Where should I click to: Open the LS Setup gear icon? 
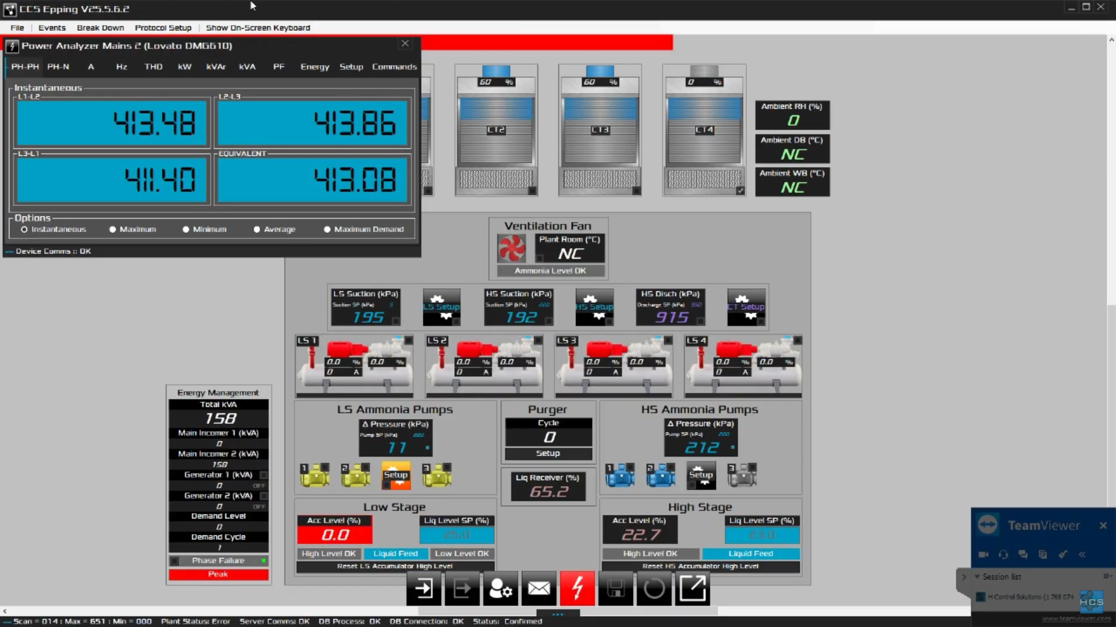click(x=441, y=307)
